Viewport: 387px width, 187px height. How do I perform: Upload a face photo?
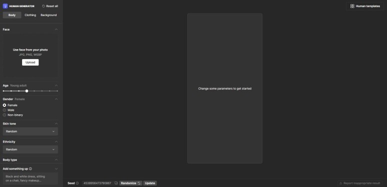coord(31,63)
